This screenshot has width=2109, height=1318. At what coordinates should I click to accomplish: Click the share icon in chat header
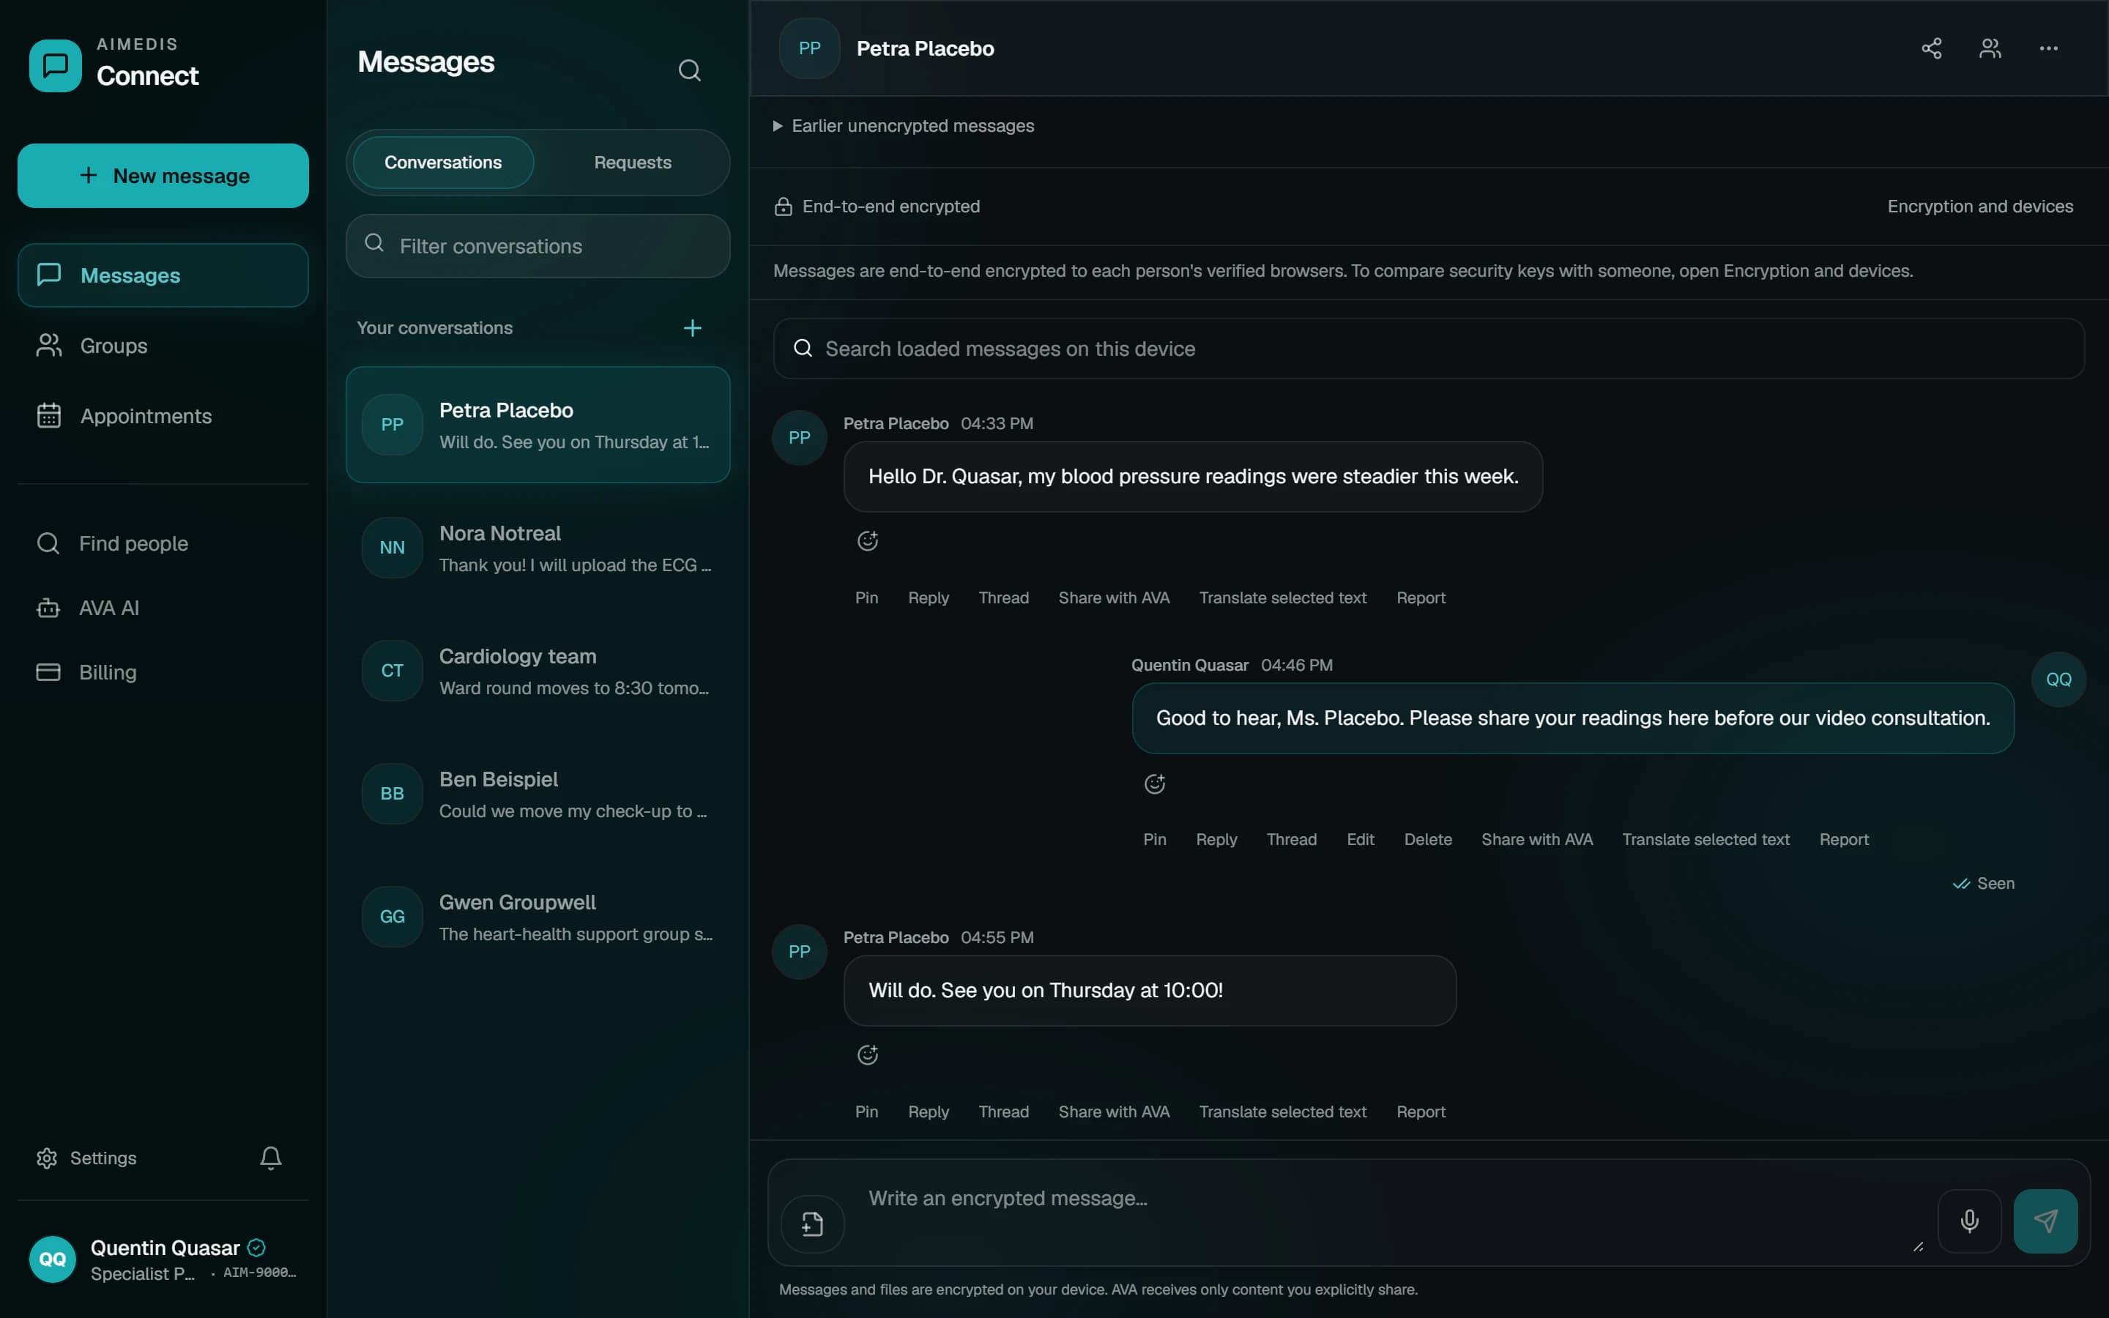click(x=1931, y=48)
